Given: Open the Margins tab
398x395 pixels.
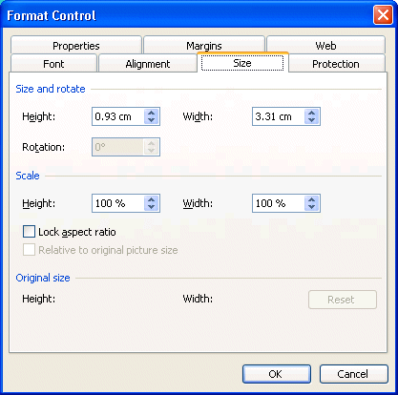Looking at the screenshot, I should [x=204, y=45].
